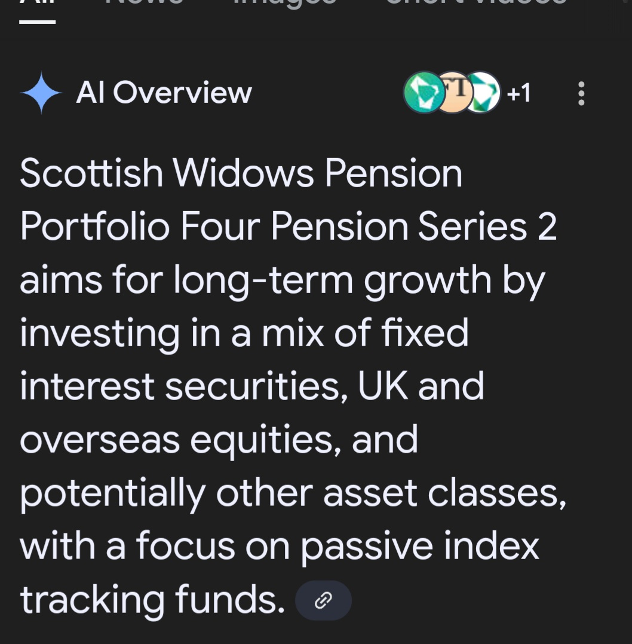The width and height of the screenshot is (632, 644).
Task: Switch to the Images search tab
Action: (284, 3)
